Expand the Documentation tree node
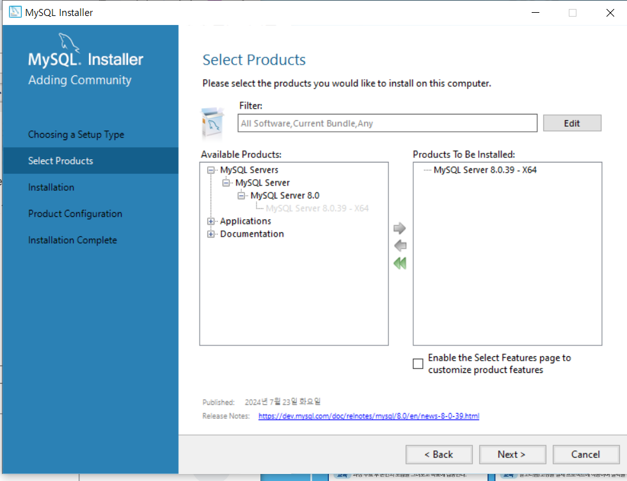Viewport: 627px width, 481px height. 210,234
